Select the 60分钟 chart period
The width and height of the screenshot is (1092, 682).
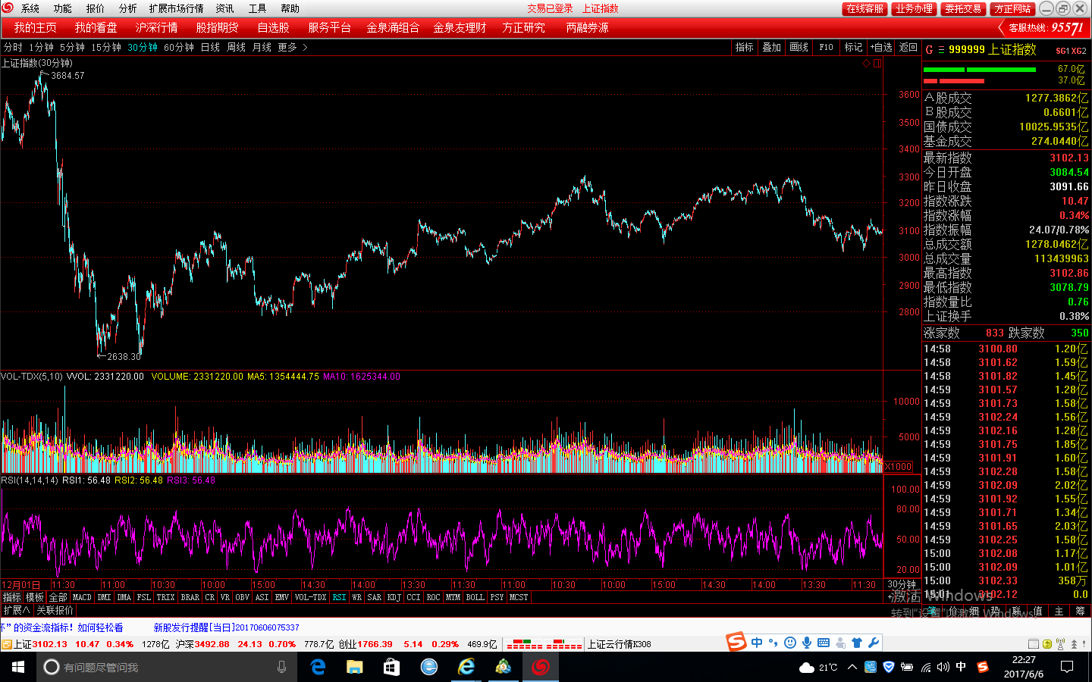[x=179, y=47]
